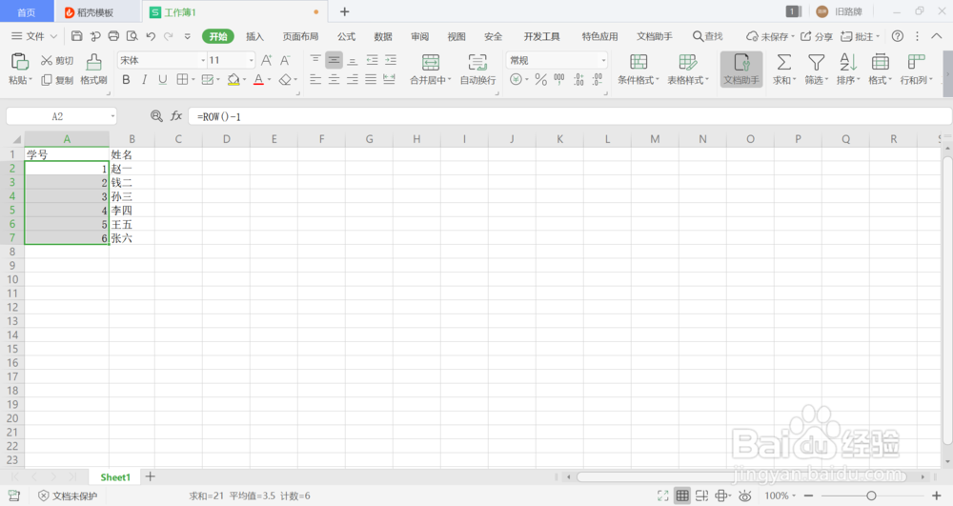Cut the selection with 剪切

(x=57, y=60)
